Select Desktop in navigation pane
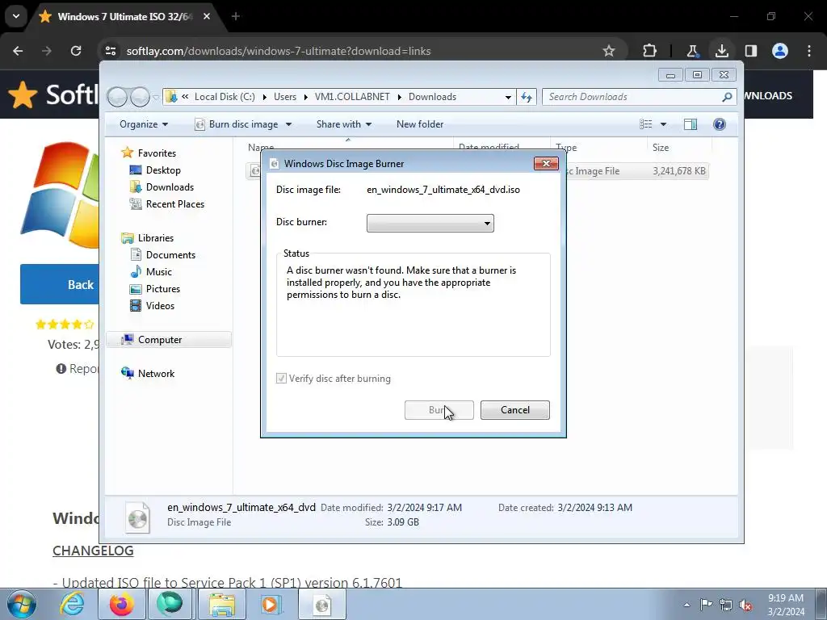The width and height of the screenshot is (827, 620). click(x=163, y=170)
